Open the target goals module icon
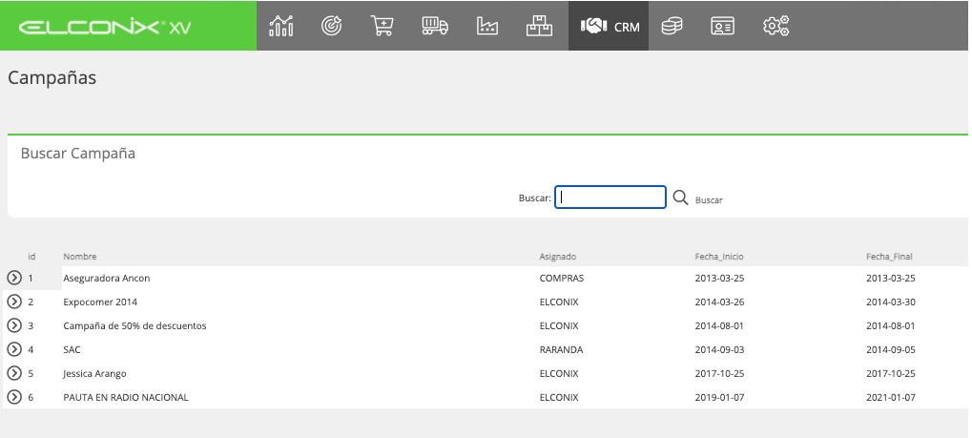Screen dimensions: 972x438 click(x=332, y=26)
